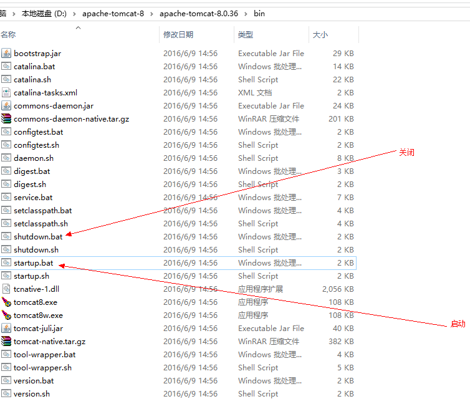Image resolution: width=470 pixels, height=404 pixels.
Task: Select the startup.bat file name
Action: pyautogui.click(x=33, y=263)
